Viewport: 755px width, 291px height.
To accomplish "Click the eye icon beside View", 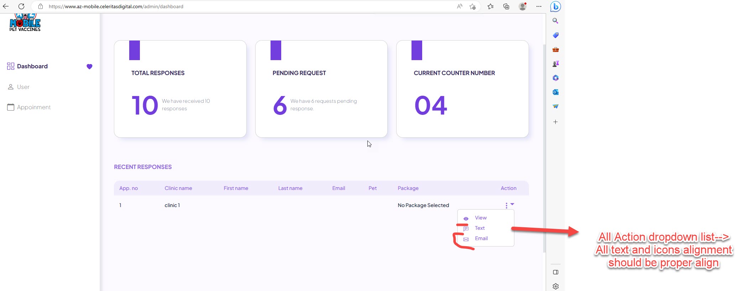I will coord(466,218).
